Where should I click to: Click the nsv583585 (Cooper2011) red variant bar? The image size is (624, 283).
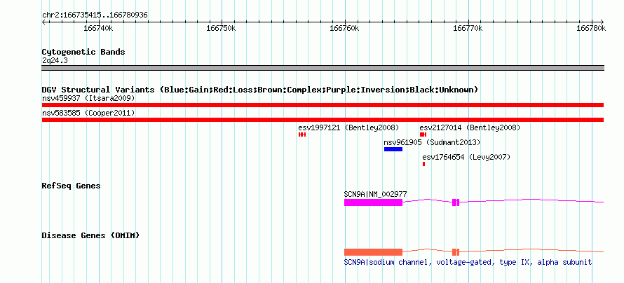pos(323,120)
